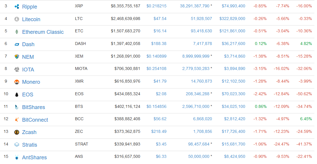
Task: Click the Zcash coin logo icon
Action: click(x=17, y=132)
